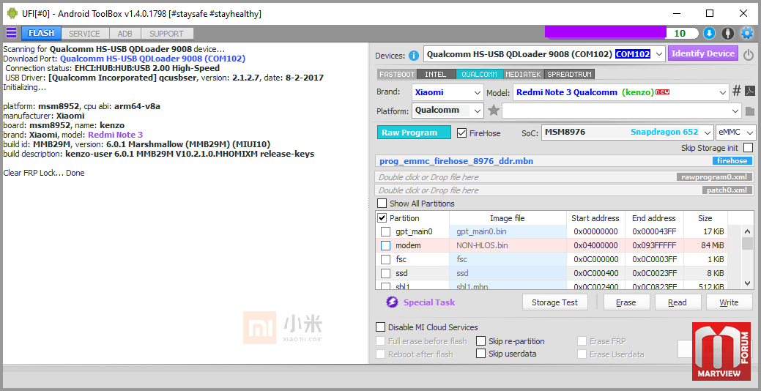Select the gpt_main0.bin image file cell

pos(508,231)
